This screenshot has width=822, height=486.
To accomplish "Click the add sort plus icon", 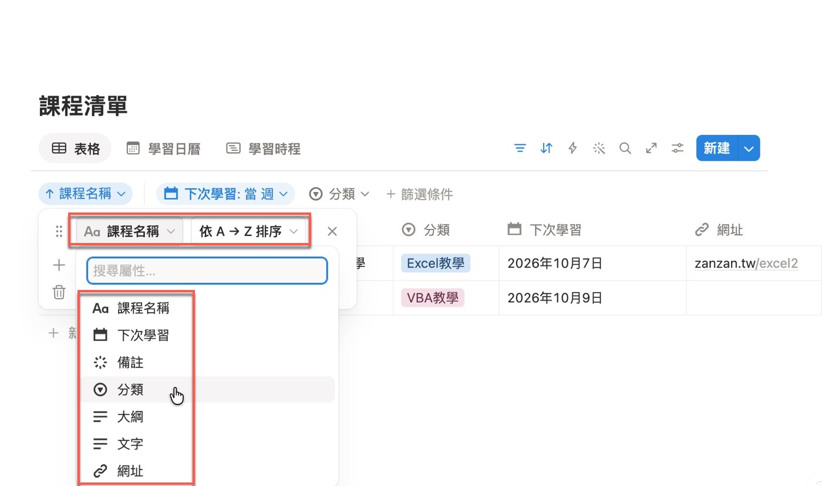I will [x=59, y=266].
